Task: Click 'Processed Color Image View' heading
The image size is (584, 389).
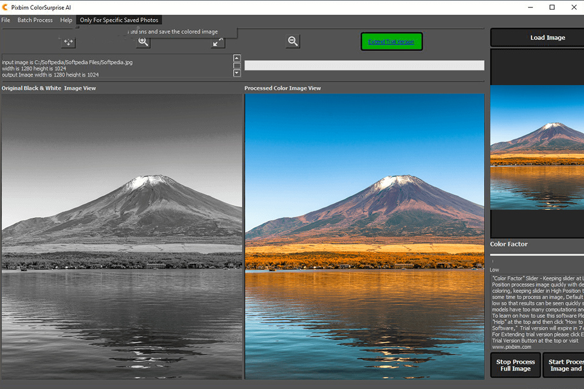Action: click(x=283, y=88)
